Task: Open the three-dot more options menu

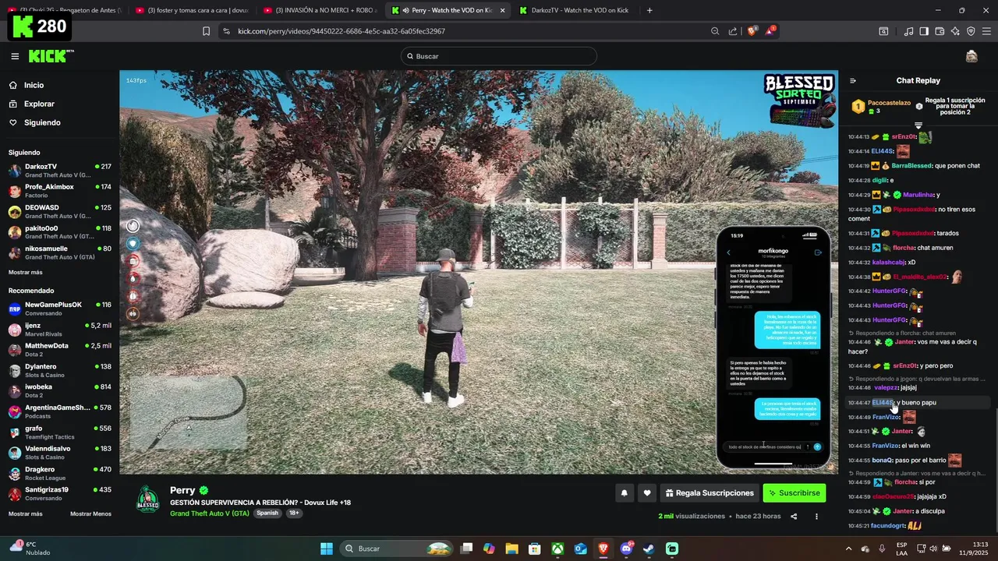Action: 816,516
